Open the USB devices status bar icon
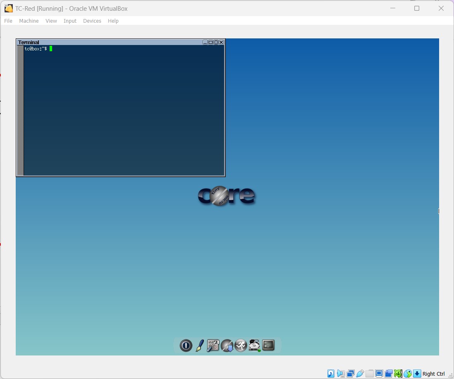Image resolution: width=454 pixels, height=379 pixels. 360,373
